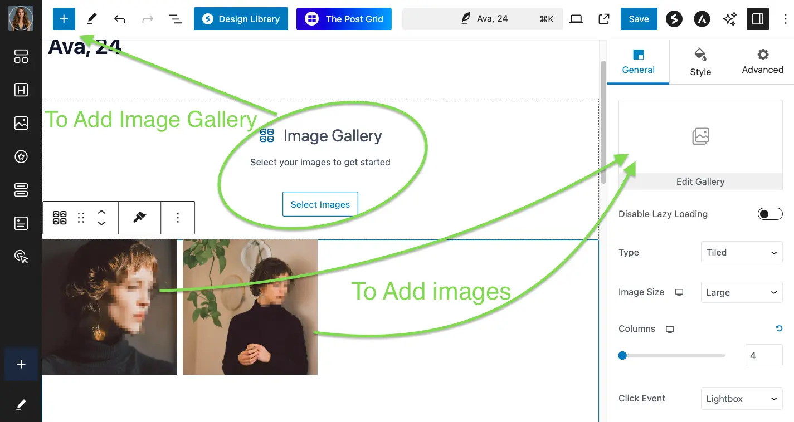Select the image block icon in left sidebar
Viewport: 794px width, 422px height.
coord(21,123)
